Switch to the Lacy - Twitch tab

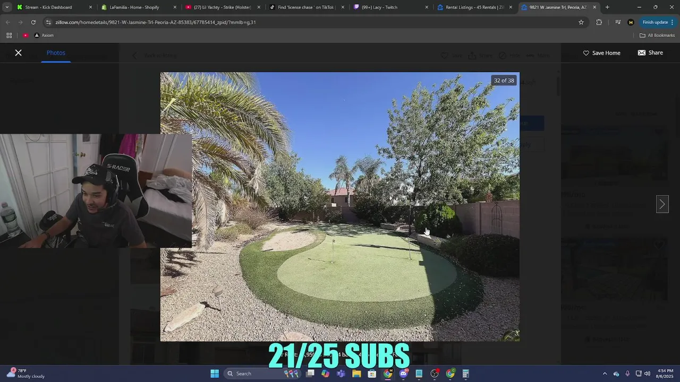coord(379,7)
